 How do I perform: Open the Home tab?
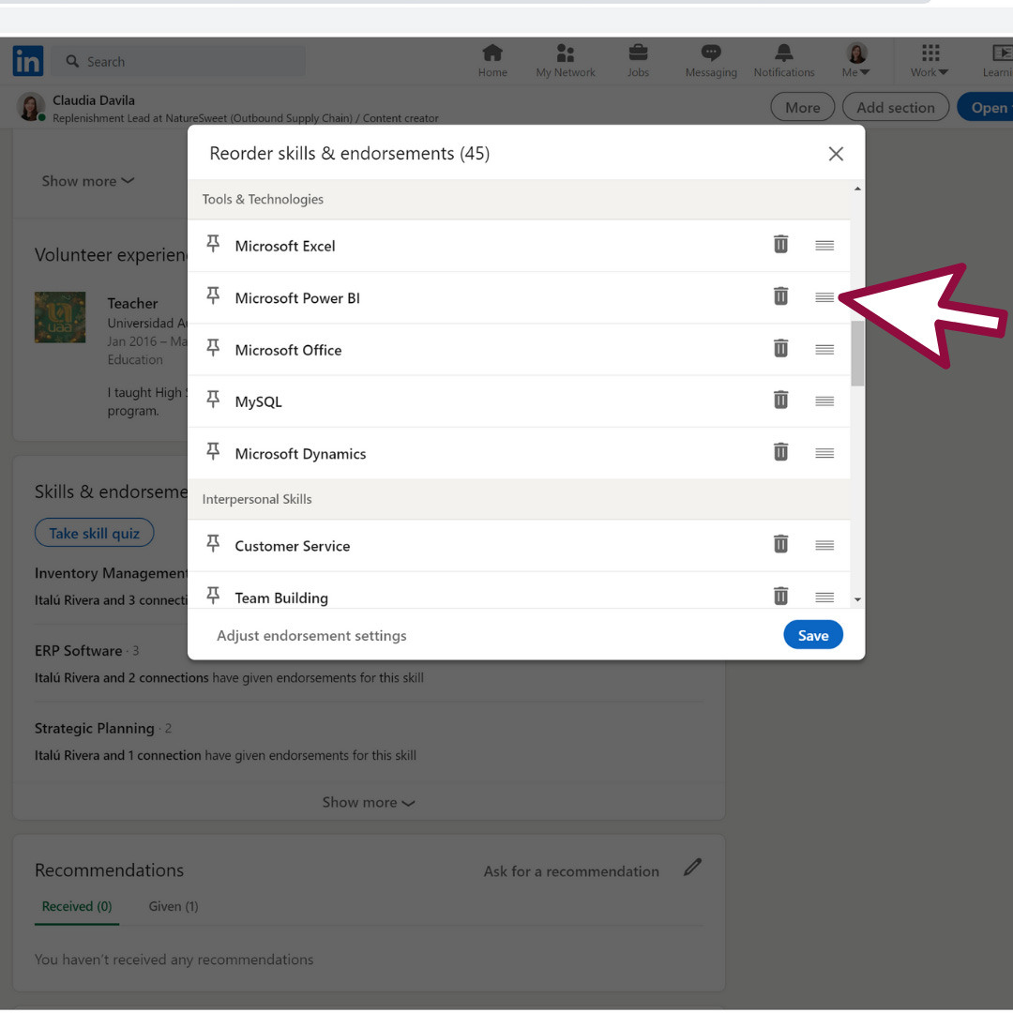pos(492,61)
